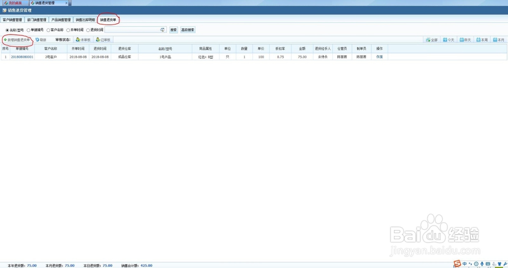Filter by 已审核 status
508x268 pixels.
click(103, 40)
